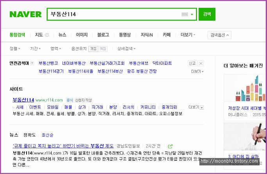267x174 pixels.
Task: Close the related searches with X
Action: [201, 63]
